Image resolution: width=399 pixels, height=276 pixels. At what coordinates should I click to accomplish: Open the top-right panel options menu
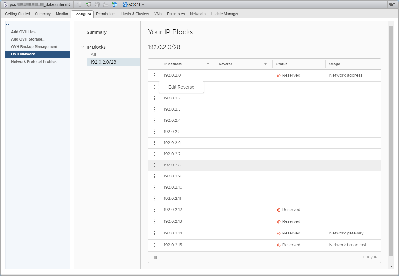(x=392, y=5)
